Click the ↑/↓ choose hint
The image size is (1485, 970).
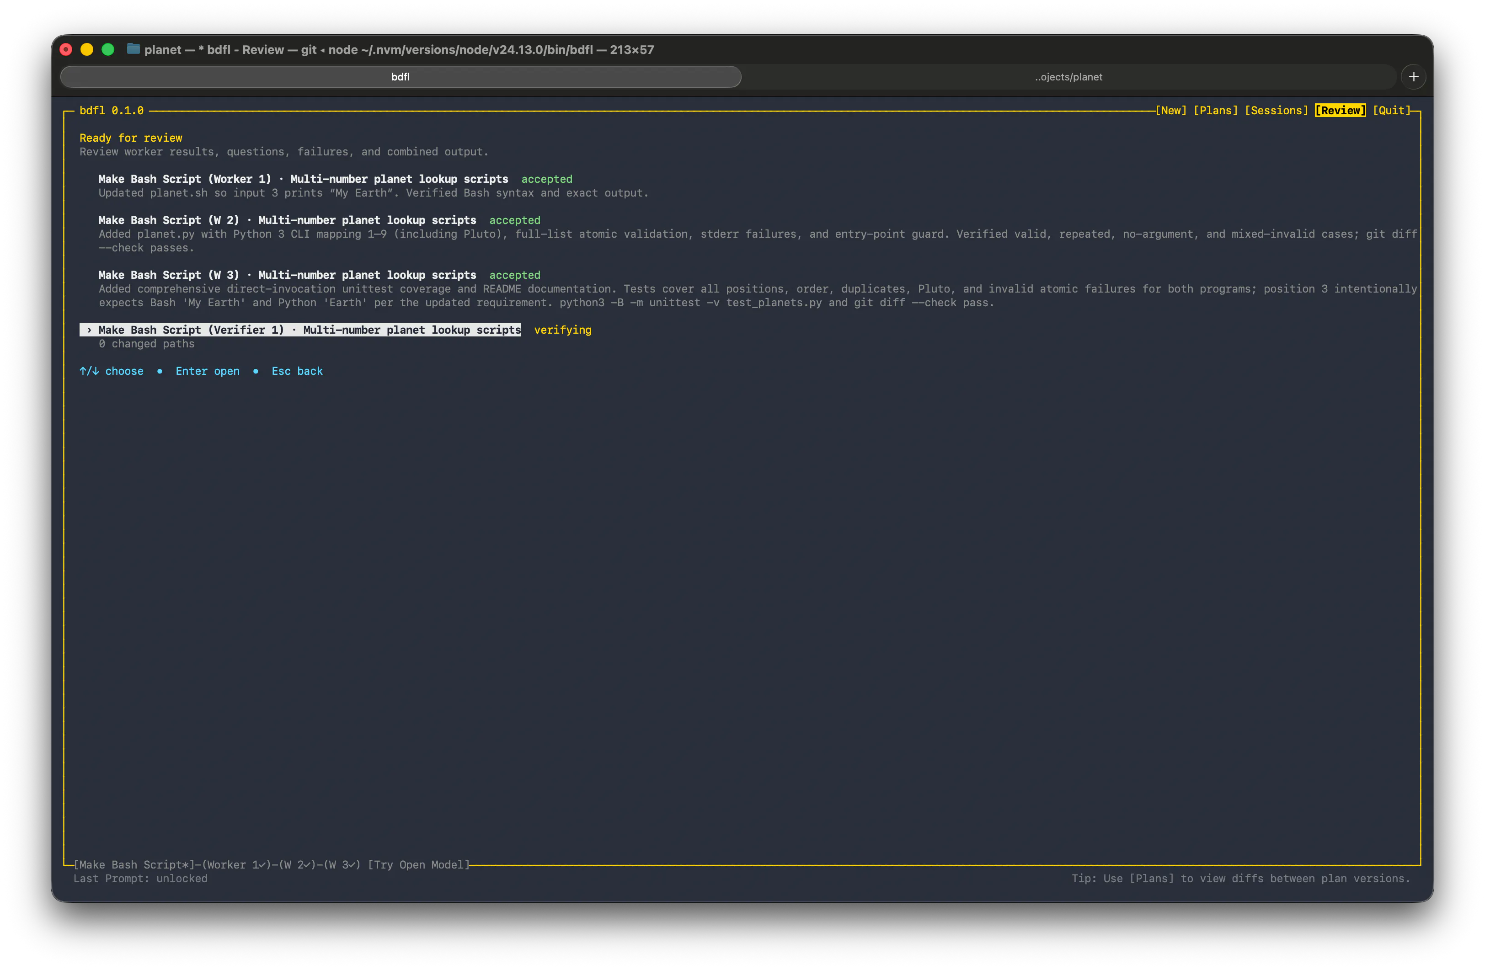pos(112,371)
